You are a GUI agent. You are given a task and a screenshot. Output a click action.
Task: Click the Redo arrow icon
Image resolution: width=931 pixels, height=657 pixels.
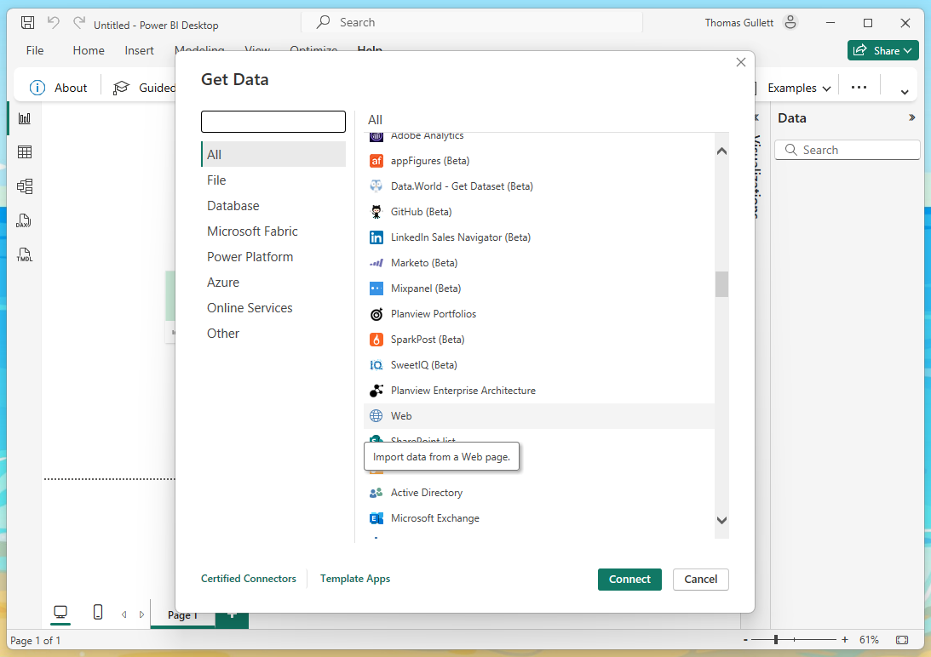click(79, 23)
